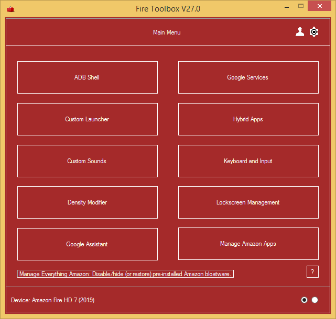Click the Device: Amazon Fire HD 7 label

click(53, 300)
